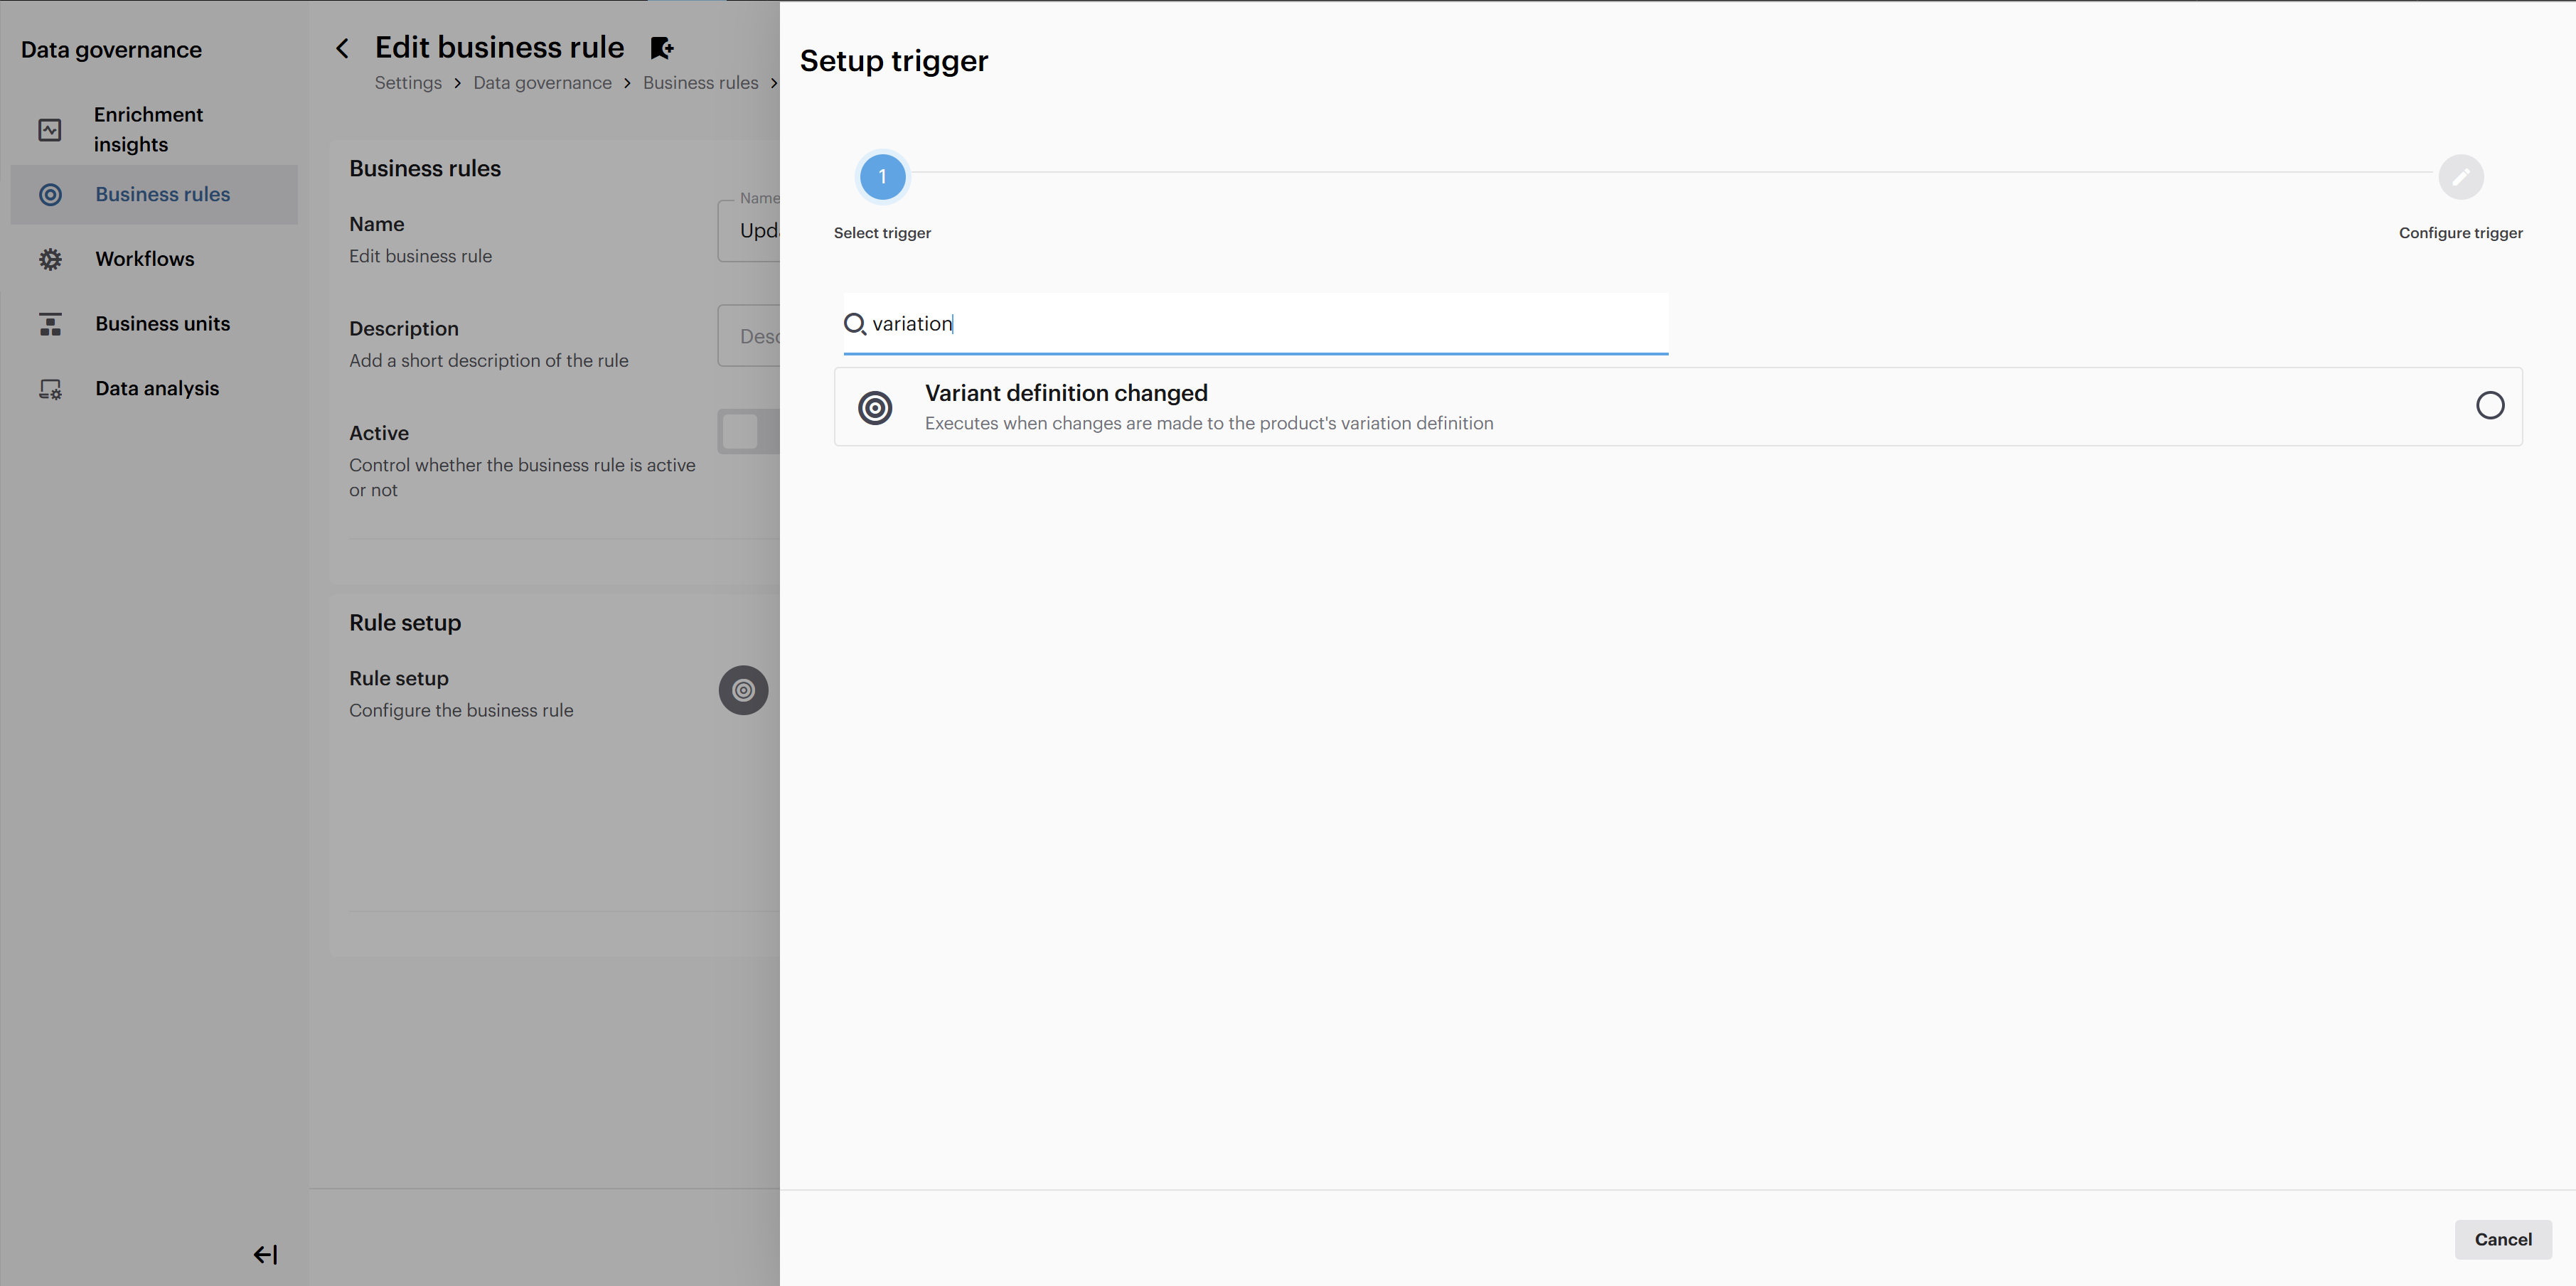Click the Business units hierarchy icon
The height and width of the screenshot is (1286, 2576).
[50, 324]
